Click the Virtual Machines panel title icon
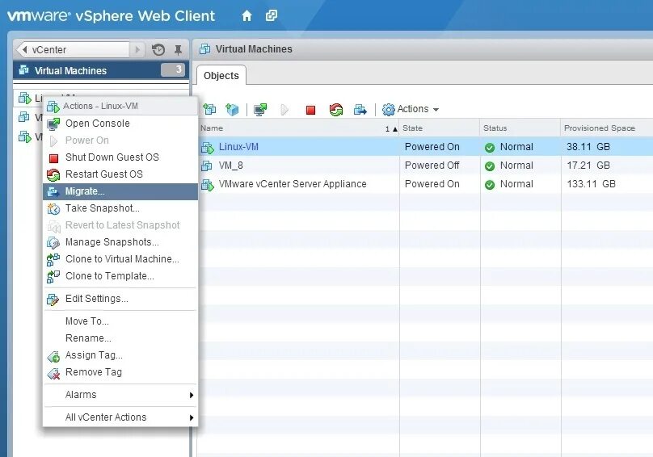The width and height of the screenshot is (653, 457). point(204,49)
